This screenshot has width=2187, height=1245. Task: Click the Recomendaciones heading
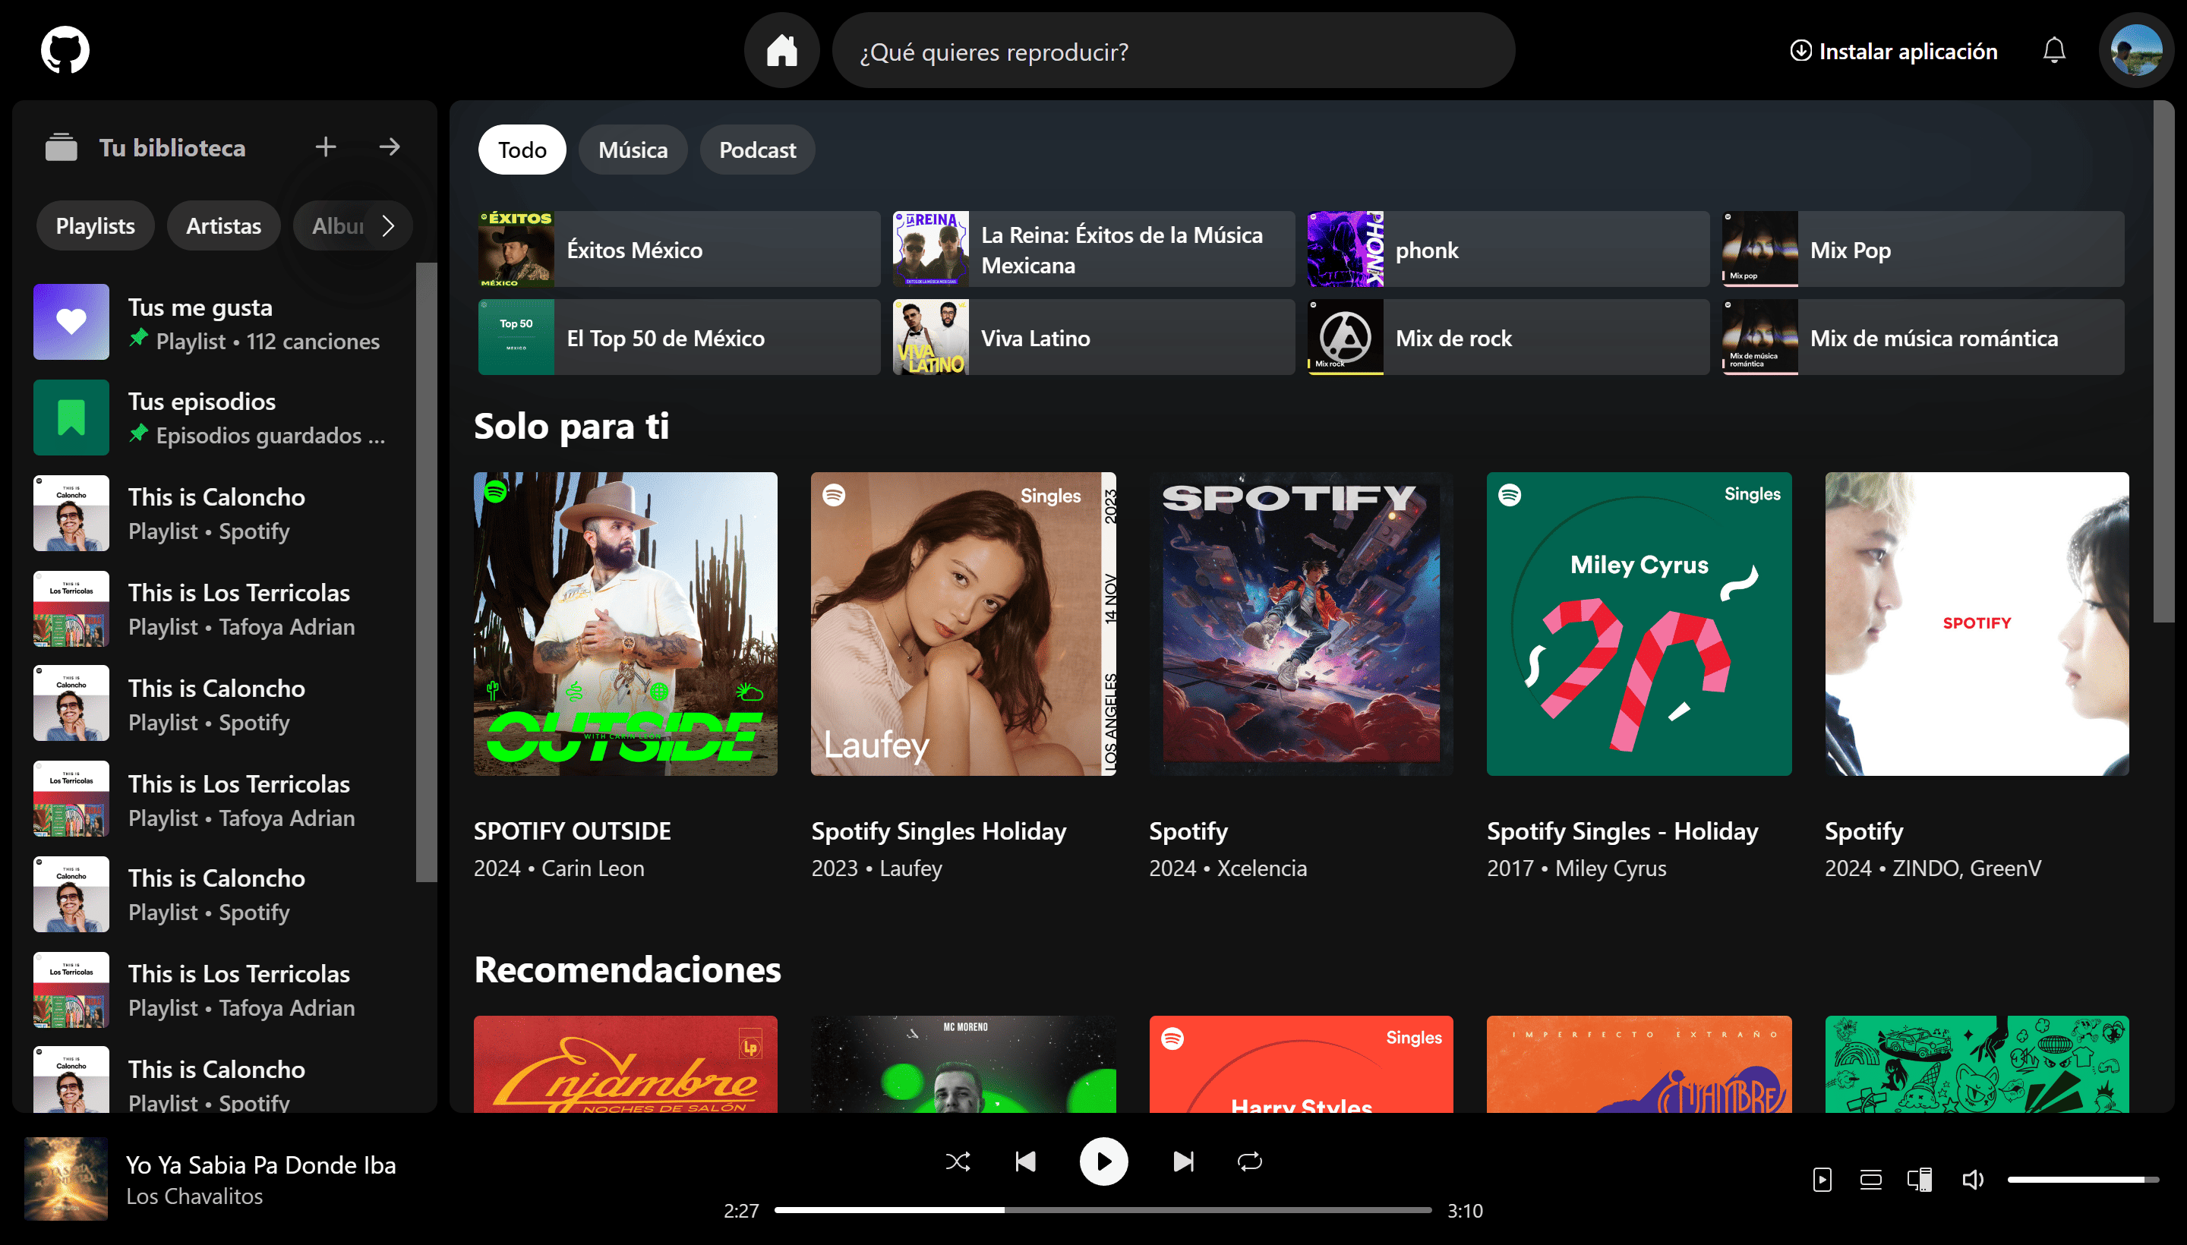click(x=627, y=969)
